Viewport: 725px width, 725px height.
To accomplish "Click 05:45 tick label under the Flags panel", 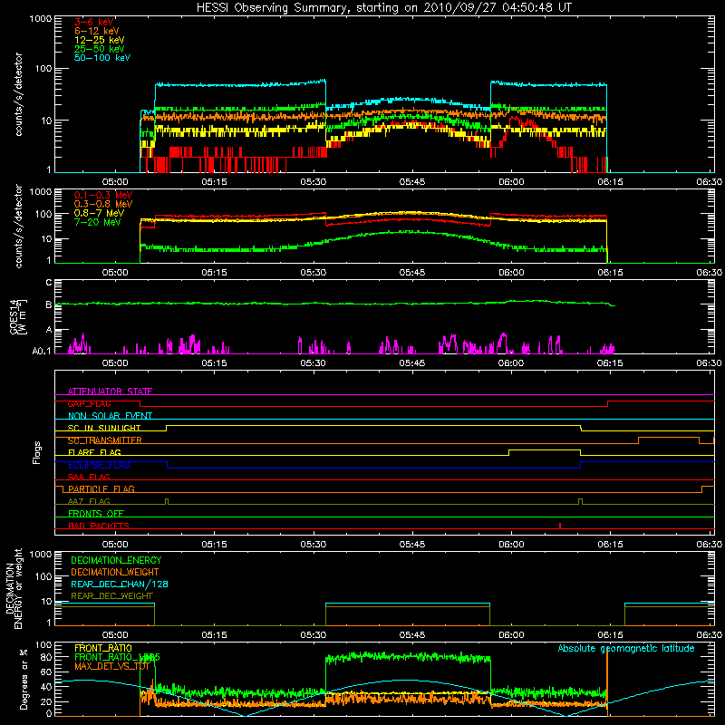I will point(412,545).
